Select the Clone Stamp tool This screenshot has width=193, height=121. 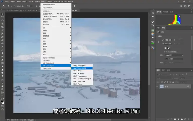[x=2, y=53]
